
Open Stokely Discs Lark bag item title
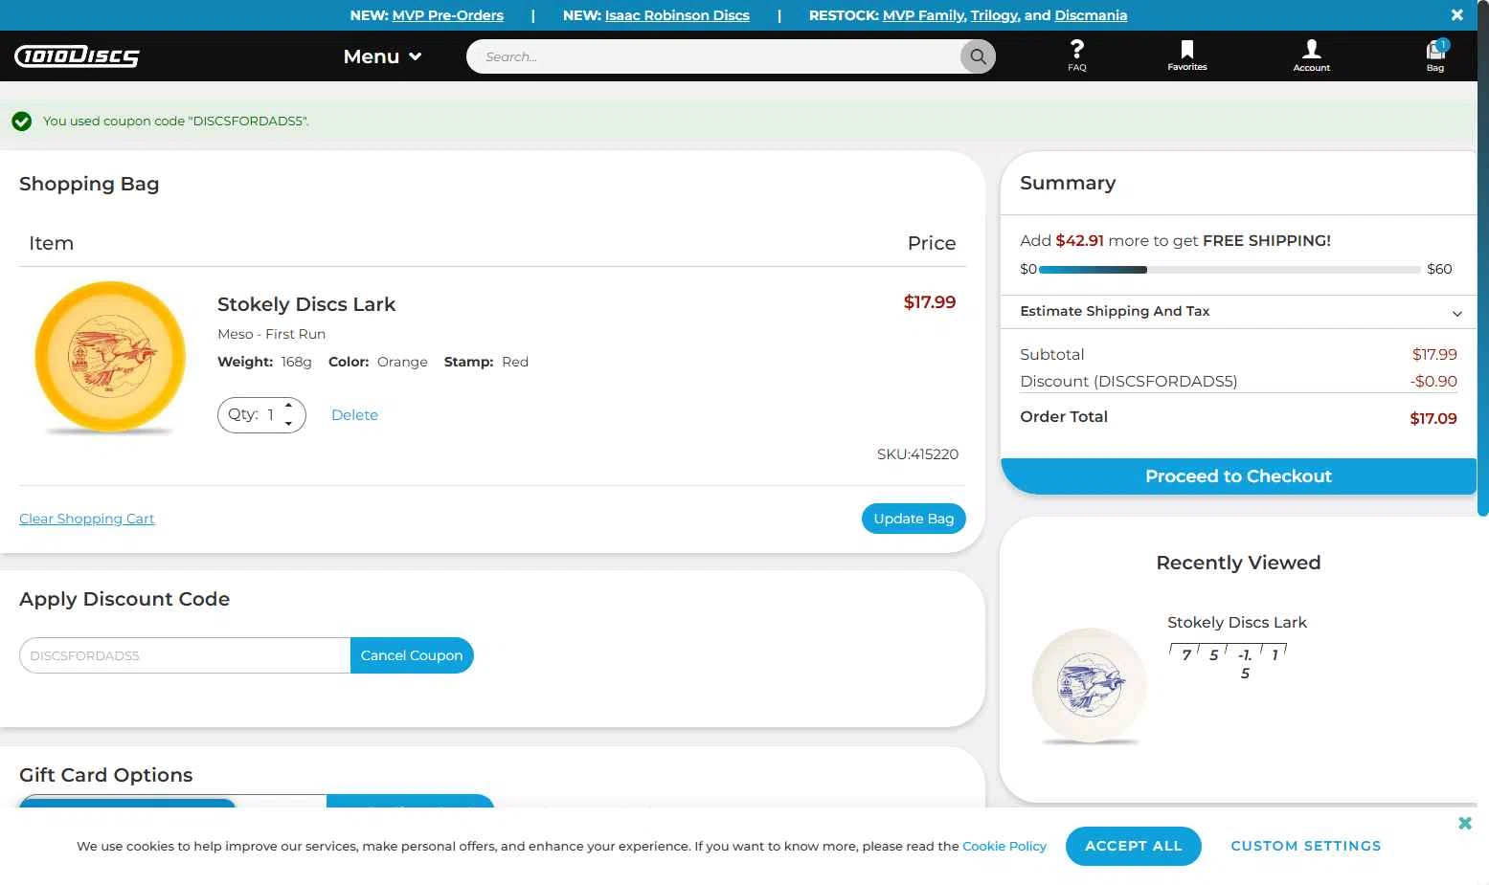click(x=306, y=304)
